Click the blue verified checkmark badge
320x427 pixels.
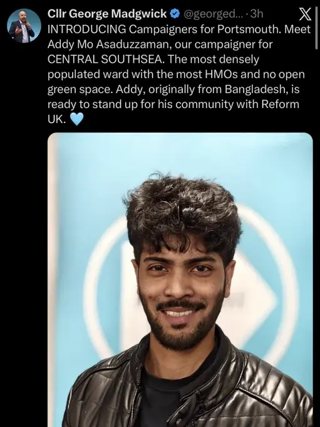coord(175,13)
